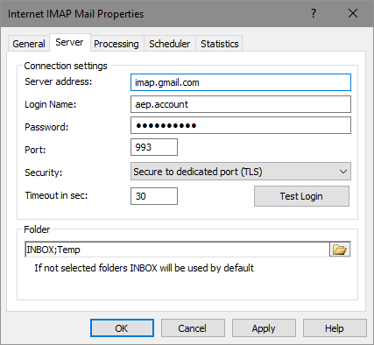
Task: Click the dialog title 'Internet IMAP Mail Properties'
Action: (x=75, y=14)
